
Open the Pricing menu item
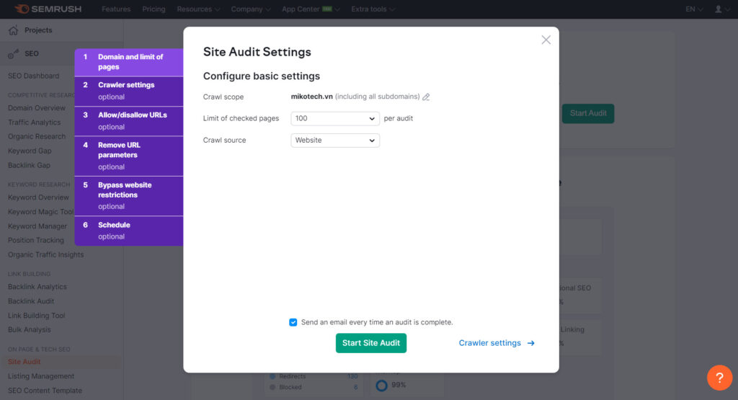(154, 9)
